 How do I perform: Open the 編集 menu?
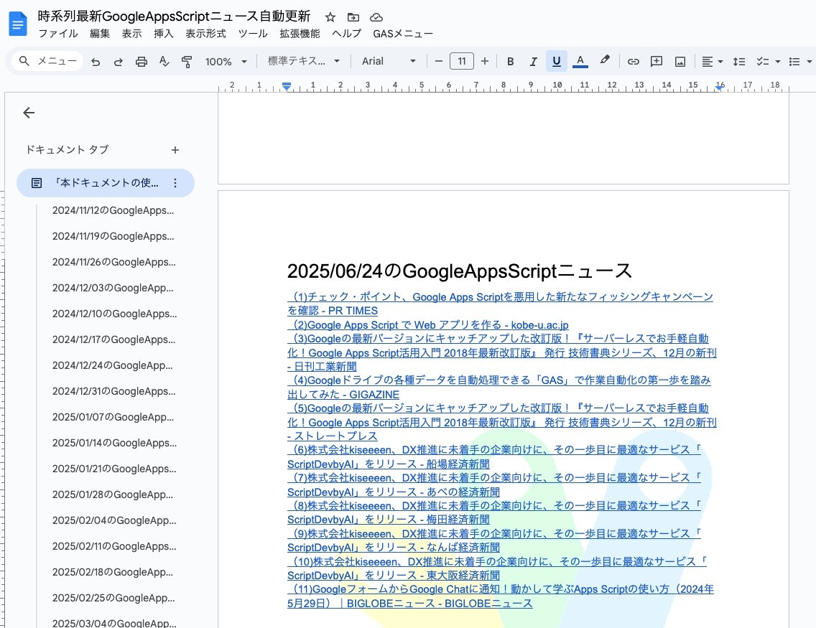click(x=100, y=34)
